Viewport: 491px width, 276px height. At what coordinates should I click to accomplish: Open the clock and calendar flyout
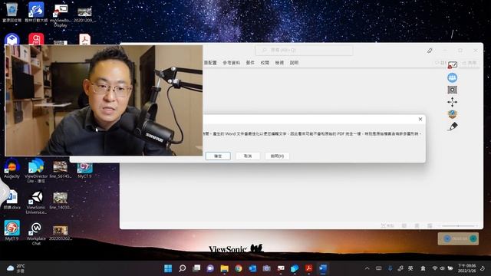tap(466, 268)
